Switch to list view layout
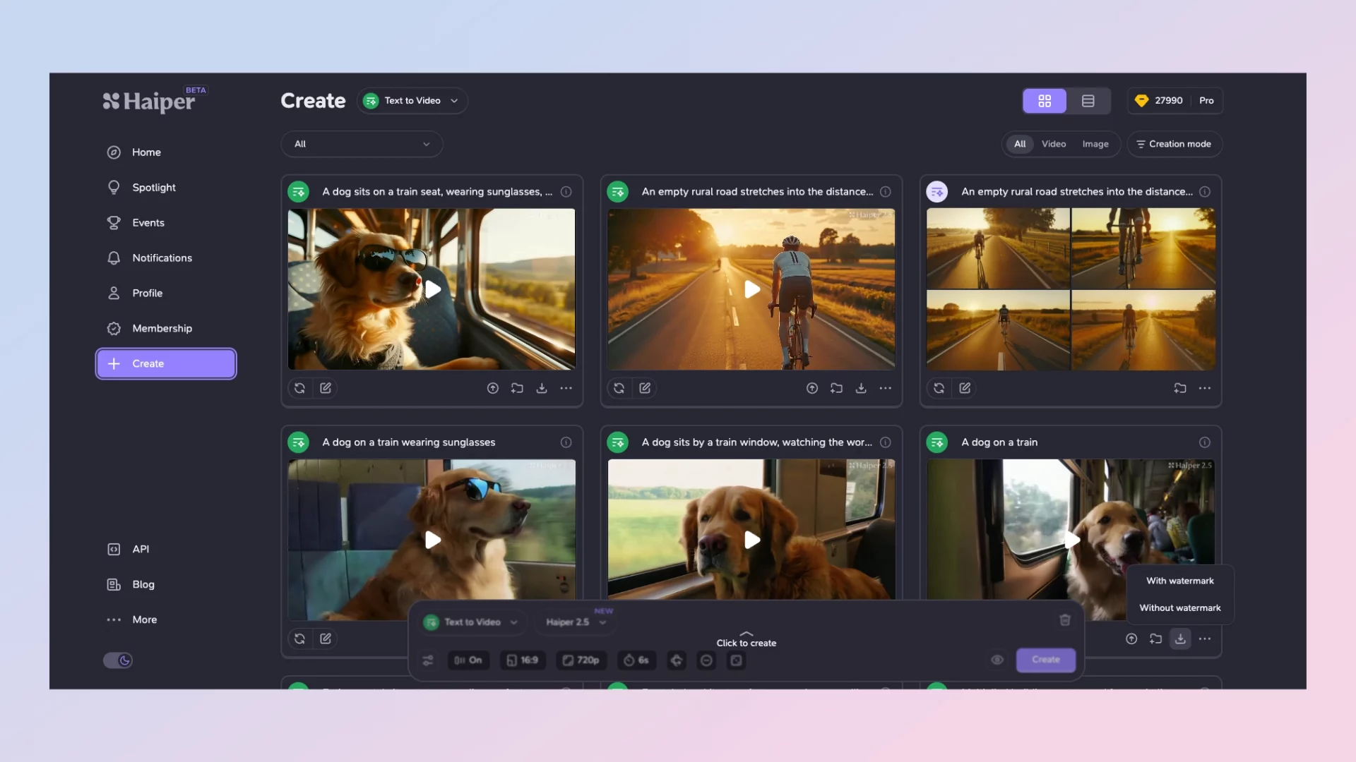The width and height of the screenshot is (1356, 762). click(x=1088, y=101)
